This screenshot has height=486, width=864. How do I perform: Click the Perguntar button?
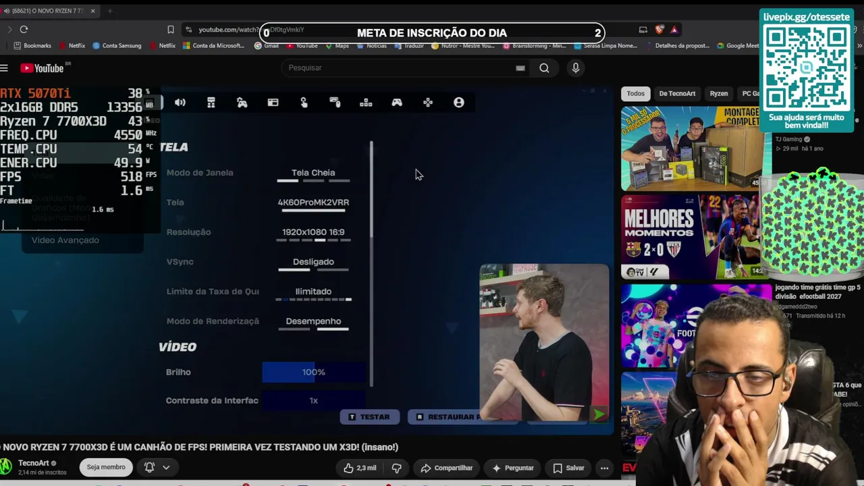[512, 468]
